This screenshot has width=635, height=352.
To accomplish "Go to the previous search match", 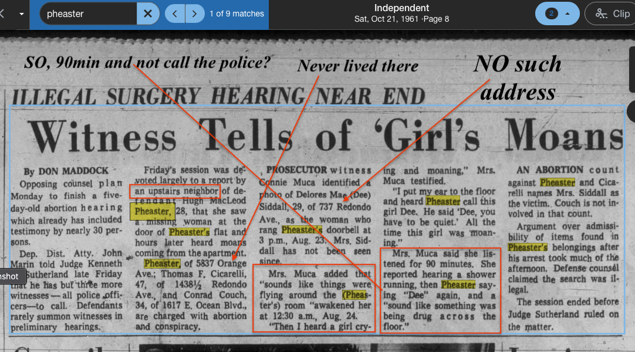I will (x=175, y=13).
